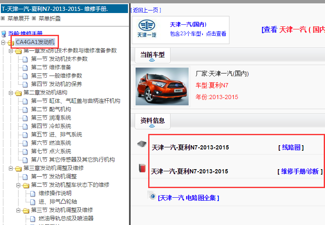Click folder icon of 第一章发动机技术参数与维修准备参数
The height and width of the screenshot is (225, 325).
point(18,51)
